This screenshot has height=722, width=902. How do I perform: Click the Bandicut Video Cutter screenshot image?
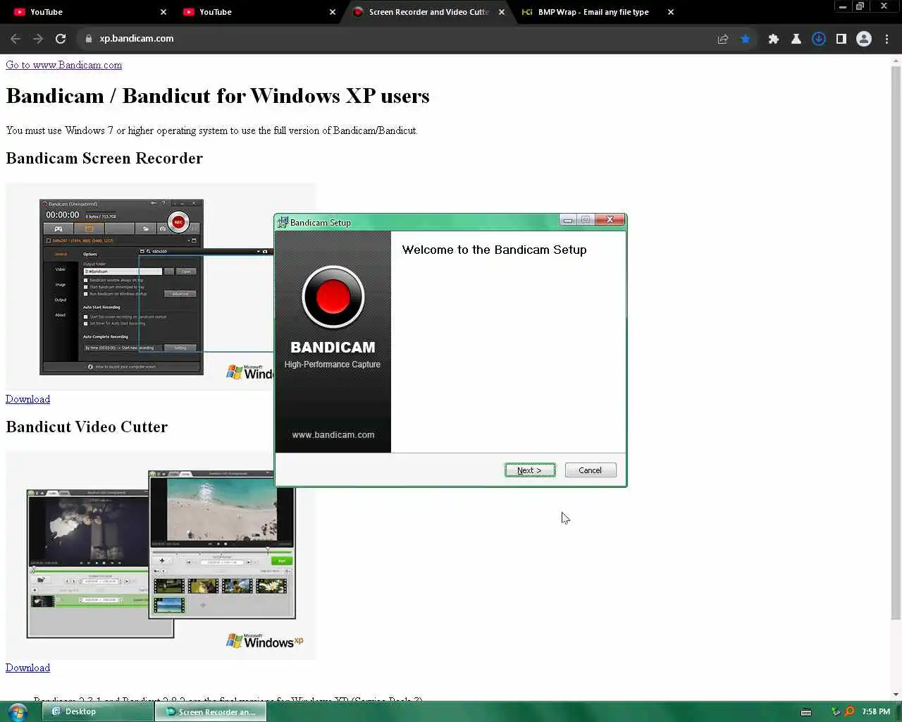tap(161, 556)
